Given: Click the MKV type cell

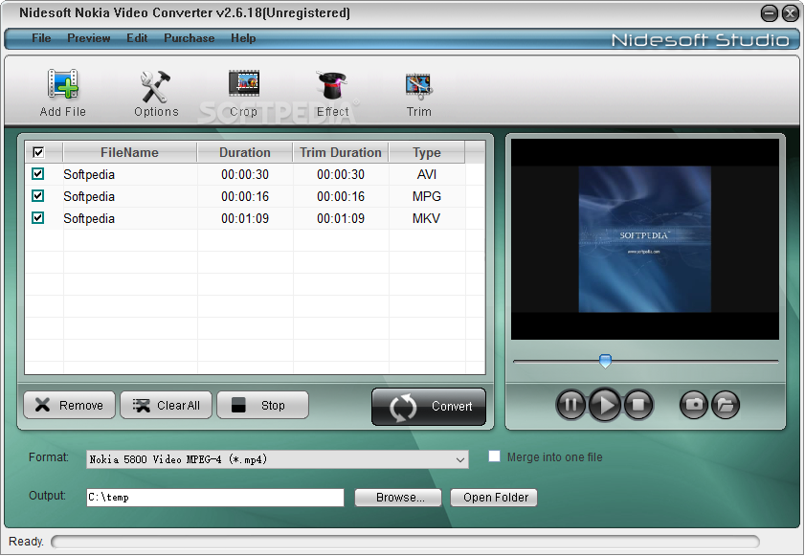Looking at the screenshot, I should tap(427, 219).
